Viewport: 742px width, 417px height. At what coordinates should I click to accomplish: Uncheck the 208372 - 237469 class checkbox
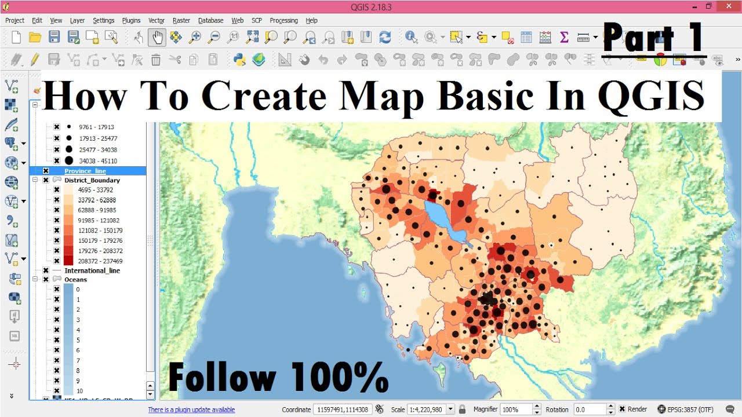click(57, 261)
